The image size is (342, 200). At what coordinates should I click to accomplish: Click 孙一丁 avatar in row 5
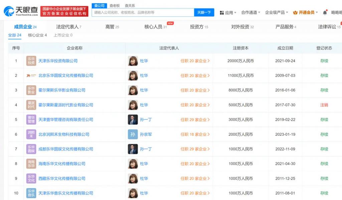pyautogui.click(x=133, y=119)
